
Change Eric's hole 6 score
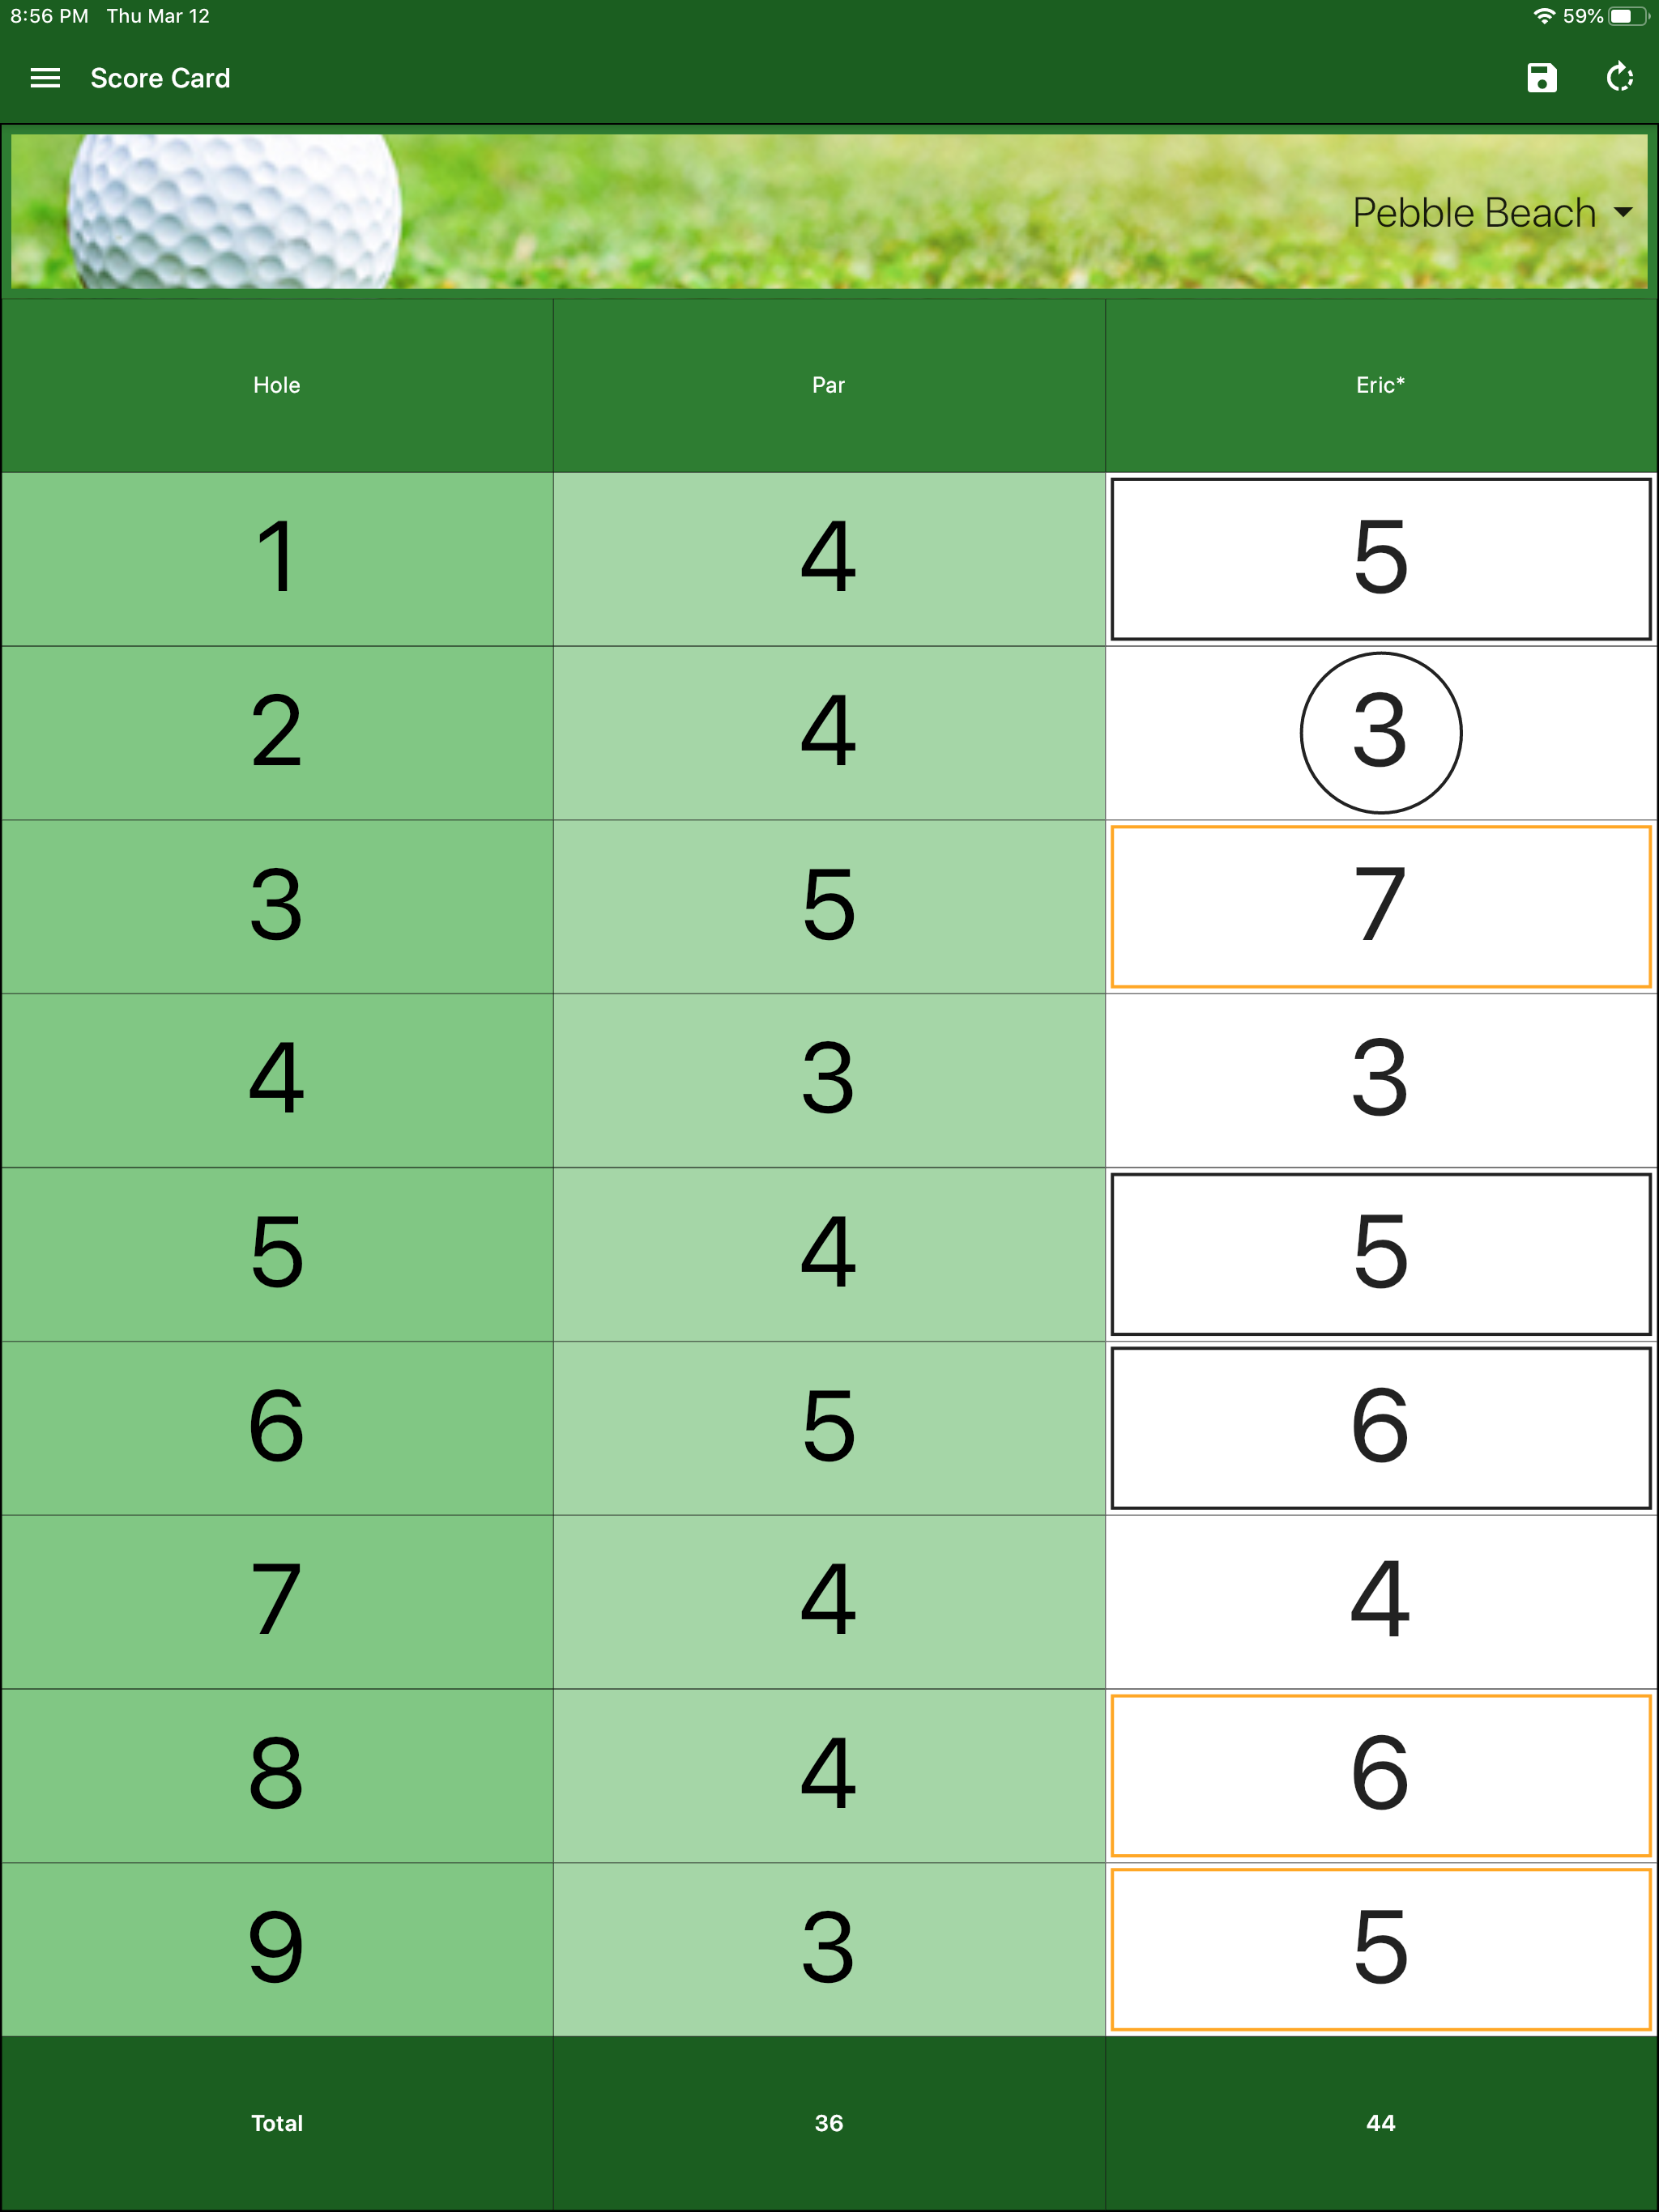point(1380,1427)
